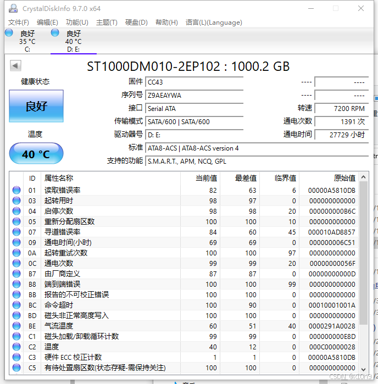The image size is (378, 384).
Task: Click the status dot for C3 硬件 ECC 校正计数
Action: click(x=16, y=357)
